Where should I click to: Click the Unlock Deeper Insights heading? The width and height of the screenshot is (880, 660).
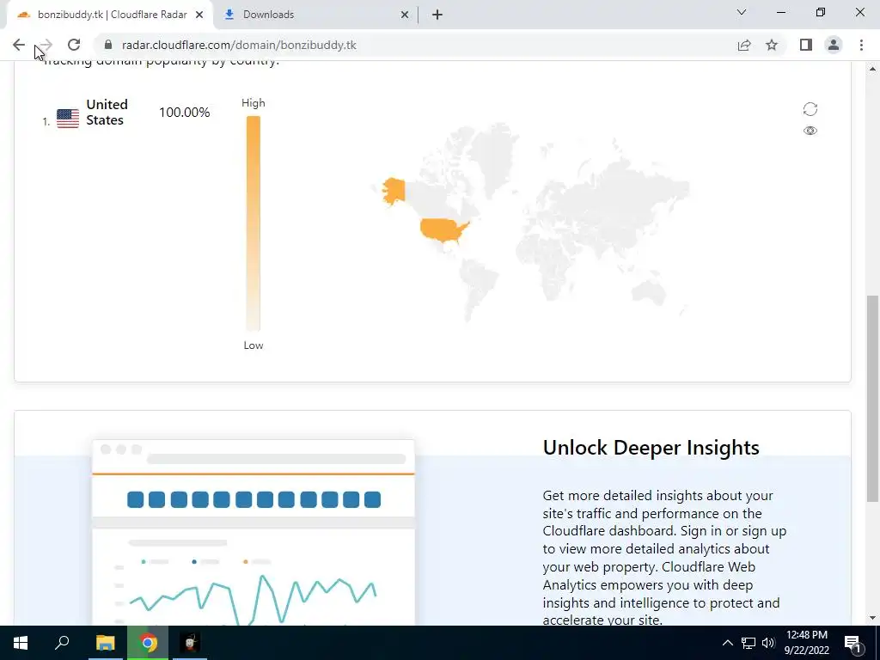click(x=651, y=447)
